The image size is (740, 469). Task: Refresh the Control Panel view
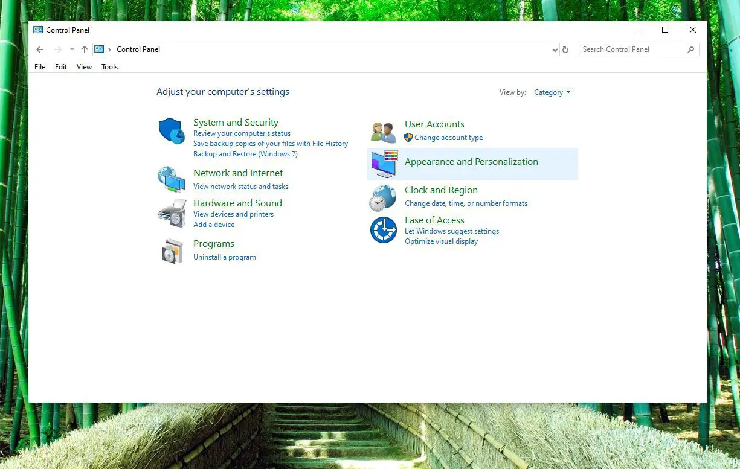(565, 49)
